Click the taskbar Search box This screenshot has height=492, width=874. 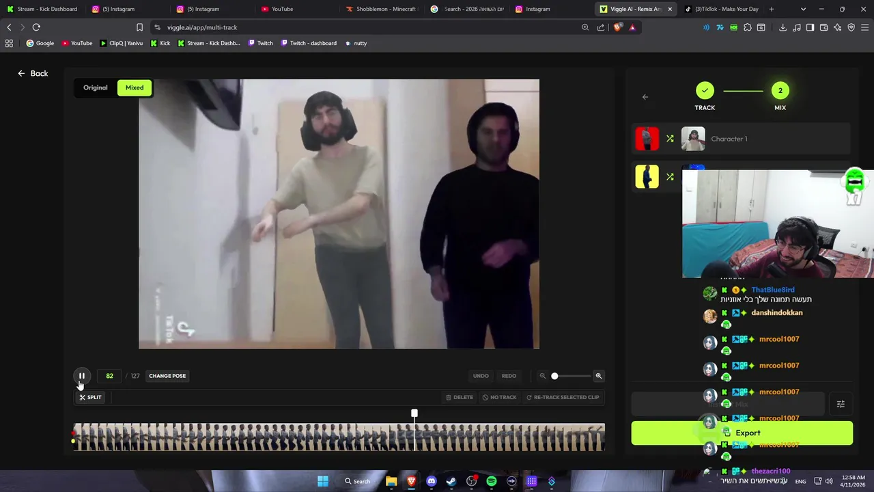(358, 481)
